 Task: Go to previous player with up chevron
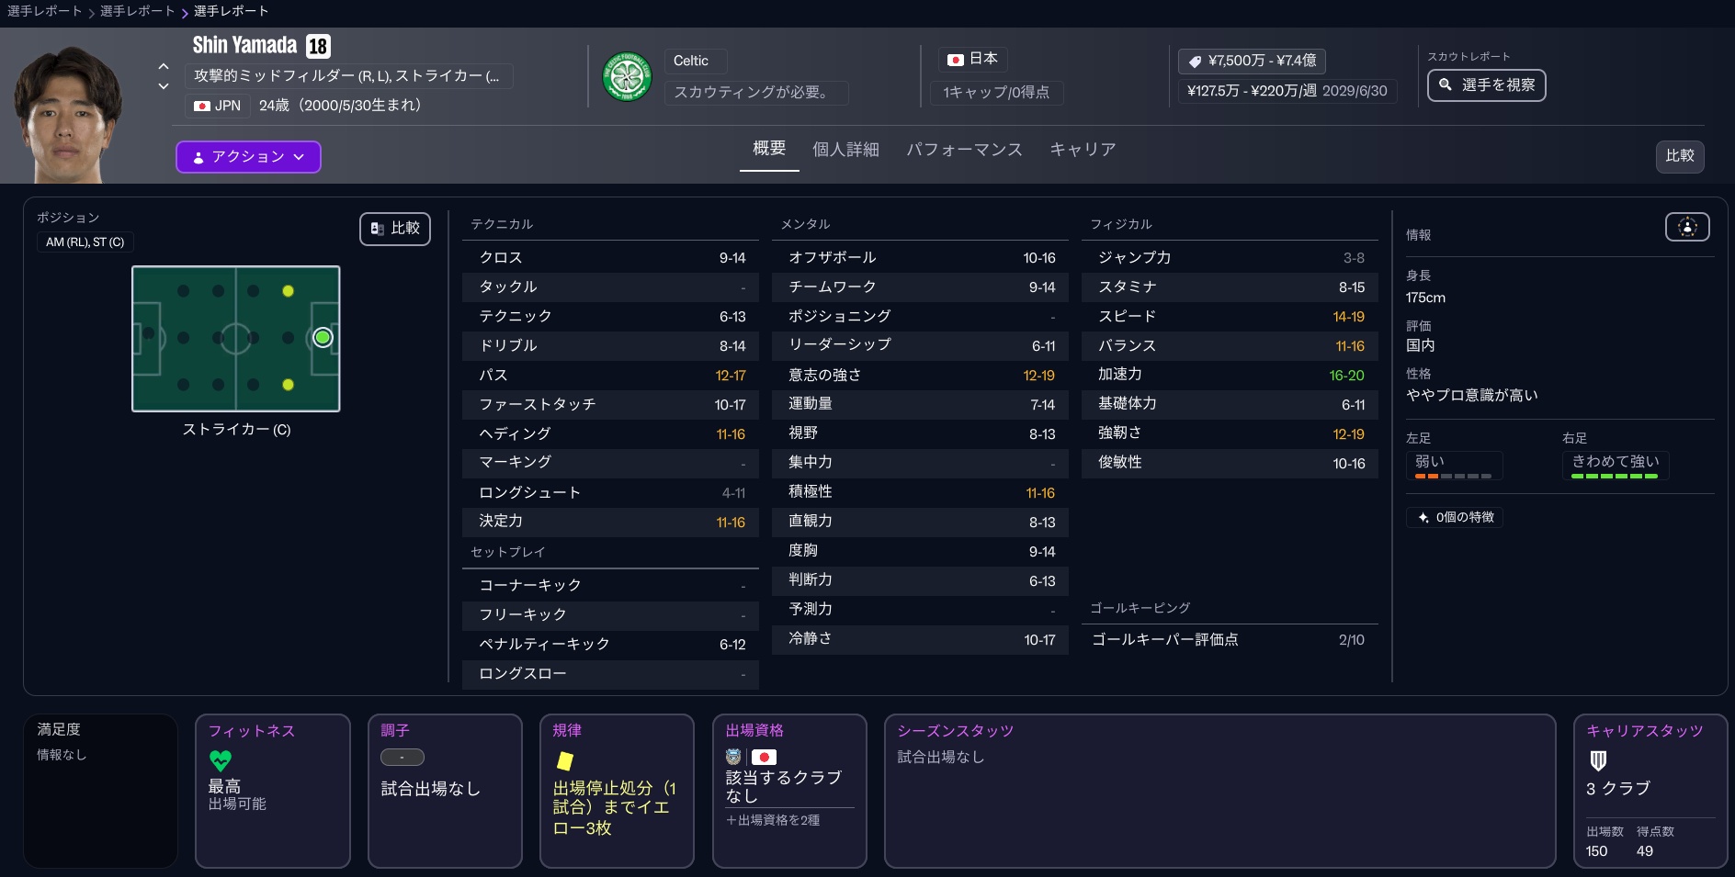[x=164, y=66]
